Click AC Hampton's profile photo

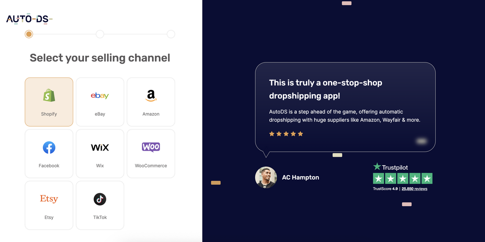[x=266, y=177]
